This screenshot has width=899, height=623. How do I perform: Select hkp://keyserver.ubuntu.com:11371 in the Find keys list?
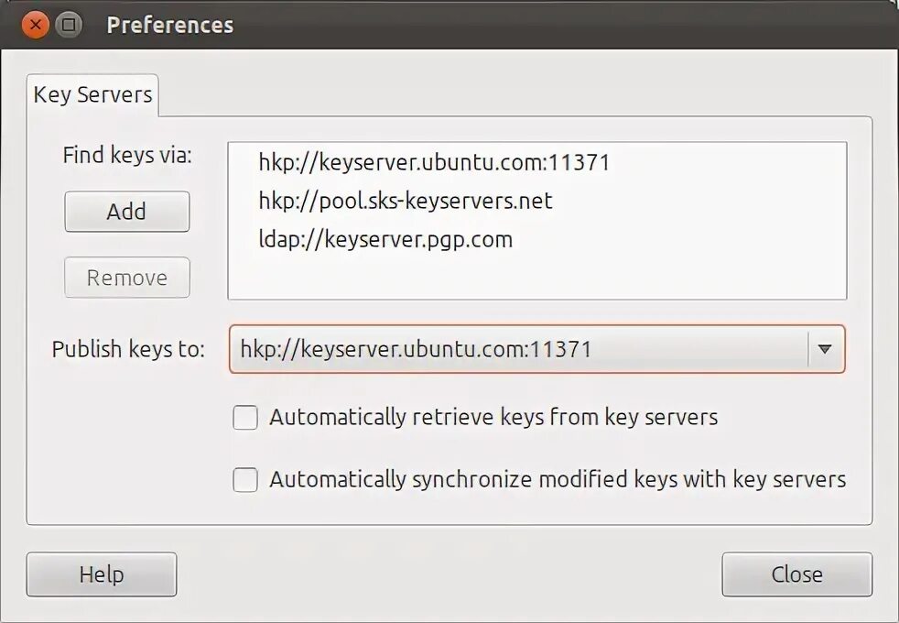(x=434, y=163)
